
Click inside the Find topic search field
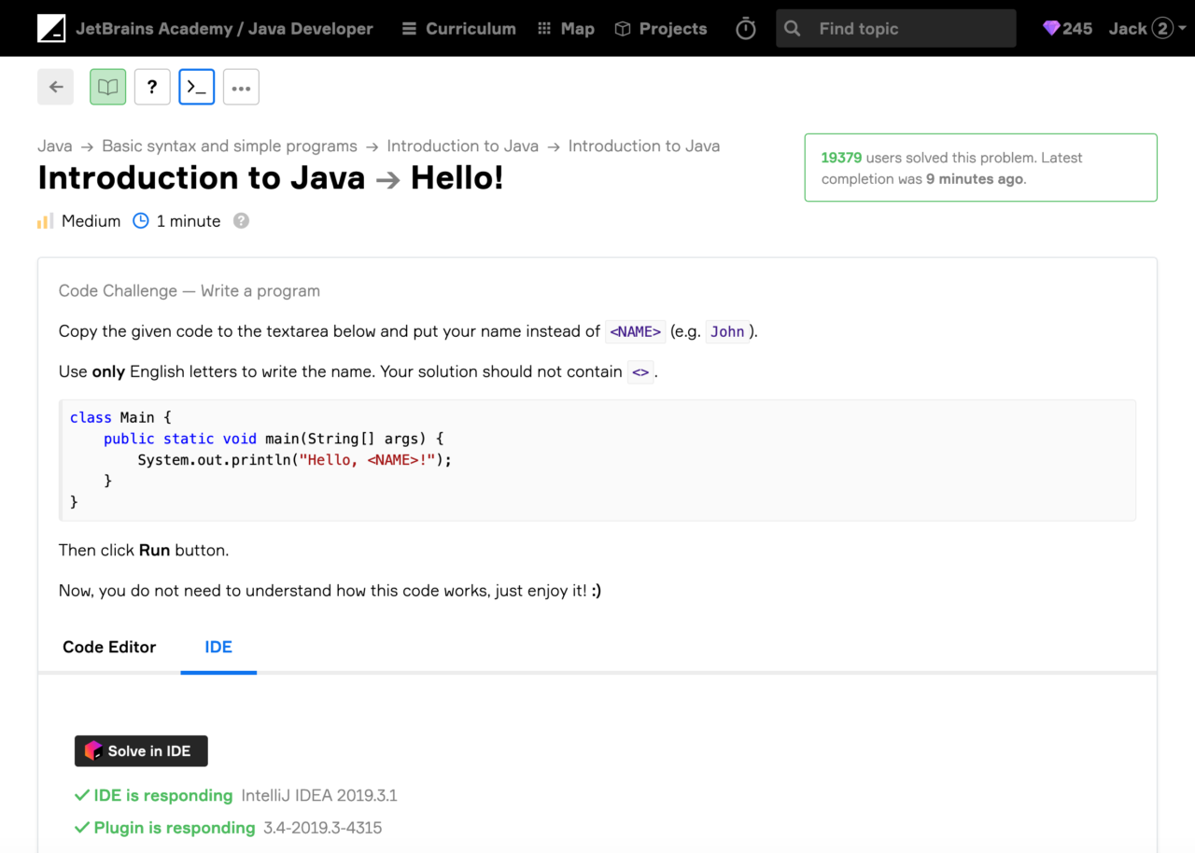[896, 28]
